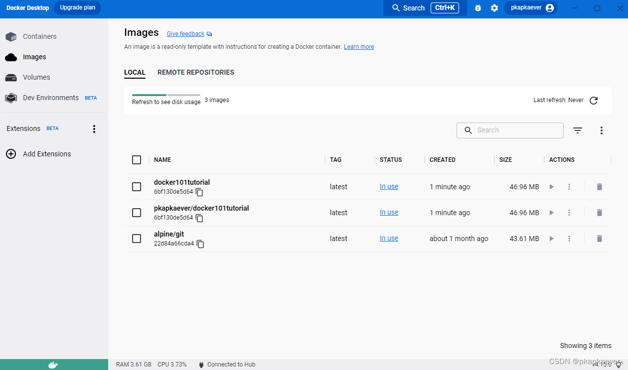Click the Docker whale status icon
Viewport: 628px width, 370px height.
(x=53, y=365)
